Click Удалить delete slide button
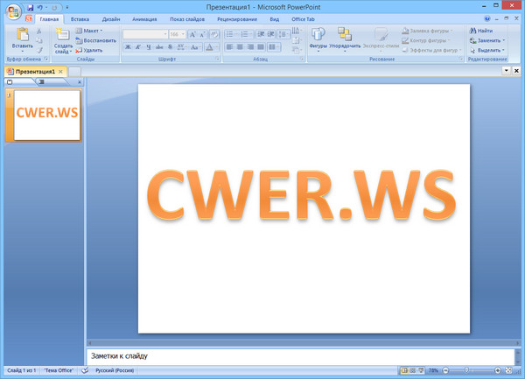Viewport: 525px width, 379px height. tap(89, 50)
